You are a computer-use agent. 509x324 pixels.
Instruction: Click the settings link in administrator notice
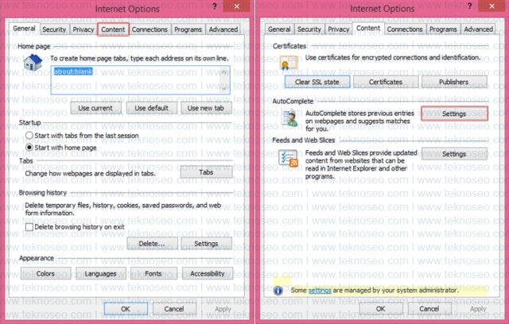coord(320,291)
